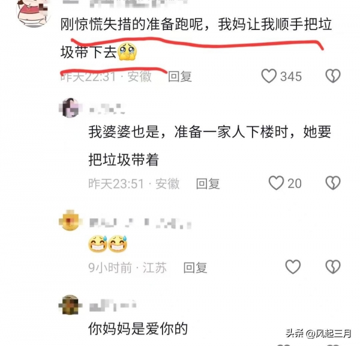Image resolution: width=360 pixels, height=346 pixels.
Task: Select the comment text 你妈妈是爱你的
Action: point(138,329)
